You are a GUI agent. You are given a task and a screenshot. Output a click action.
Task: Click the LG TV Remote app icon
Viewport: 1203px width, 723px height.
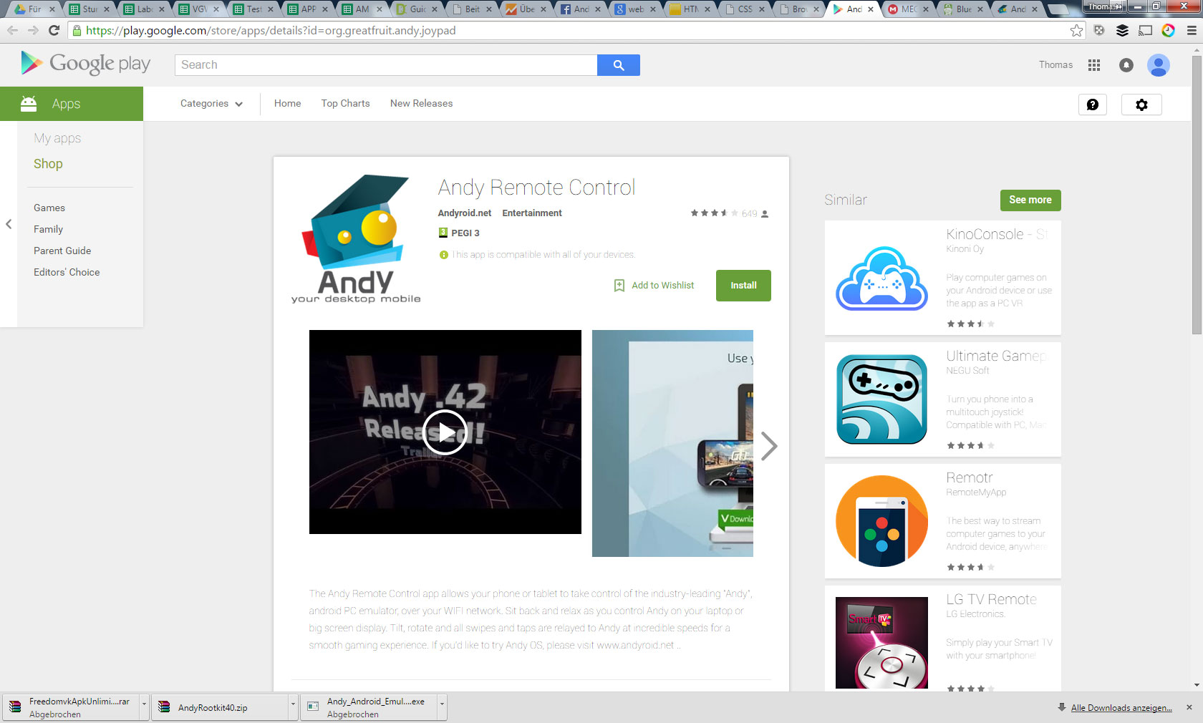click(882, 643)
